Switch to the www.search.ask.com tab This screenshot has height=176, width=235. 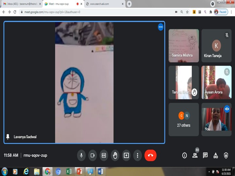(x=105, y=4)
